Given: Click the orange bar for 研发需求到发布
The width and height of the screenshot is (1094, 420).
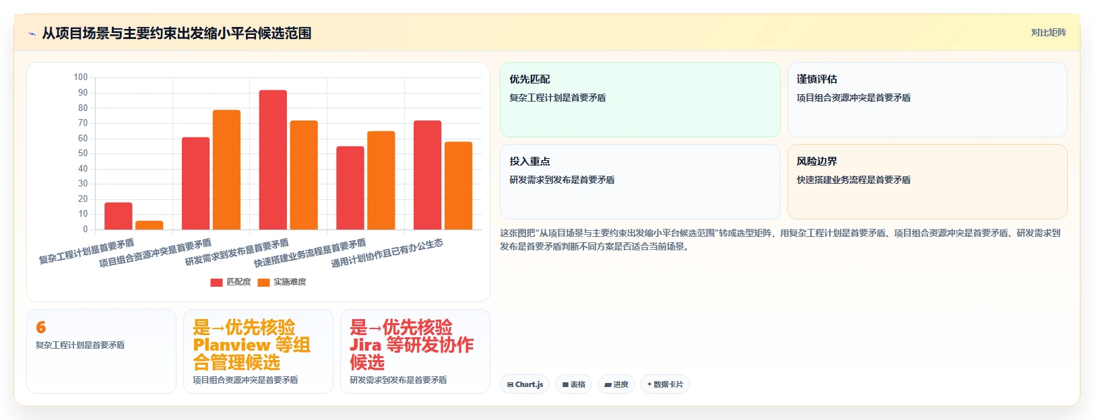Looking at the screenshot, I should [304, 175].
